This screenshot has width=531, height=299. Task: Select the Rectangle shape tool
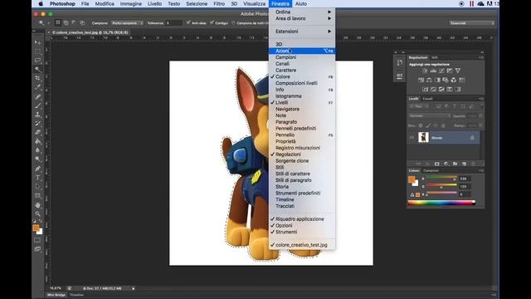[x=37, y=196]
